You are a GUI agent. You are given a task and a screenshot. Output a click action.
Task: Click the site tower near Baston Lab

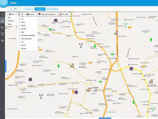tap(96, 89)
